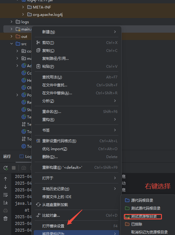Choose 复制(C) menu entry
The height and width of the screenshot is (235, 175).
[76, 51]
